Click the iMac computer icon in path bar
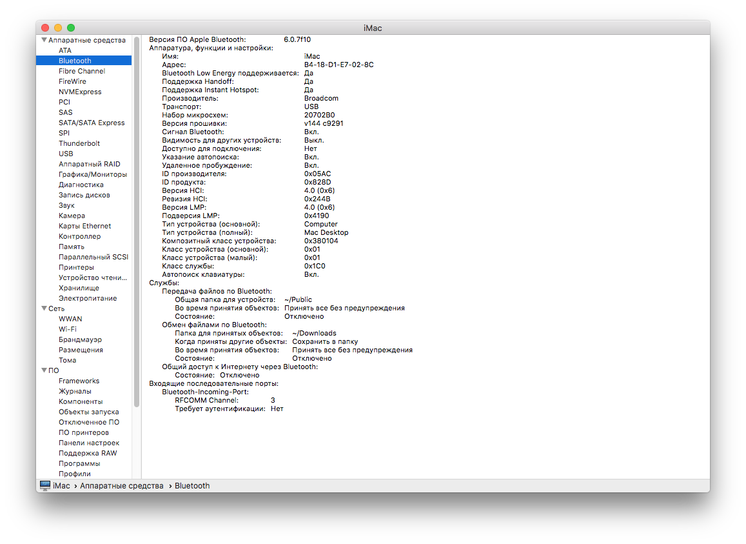 [x=45, y=485]
